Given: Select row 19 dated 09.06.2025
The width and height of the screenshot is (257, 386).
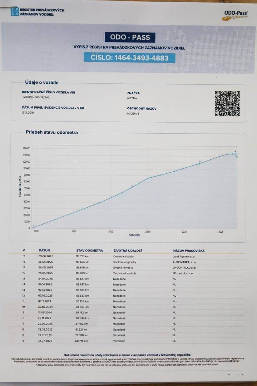Looking at the screenshot, I should tap(127, 256).
